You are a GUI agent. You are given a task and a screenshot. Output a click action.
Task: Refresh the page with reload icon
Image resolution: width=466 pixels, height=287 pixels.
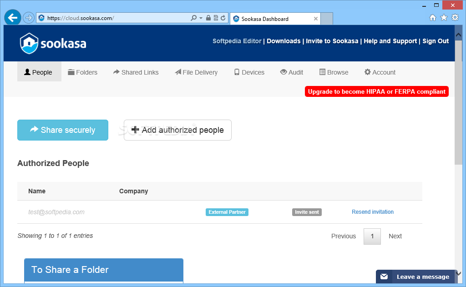click(223, 18)
